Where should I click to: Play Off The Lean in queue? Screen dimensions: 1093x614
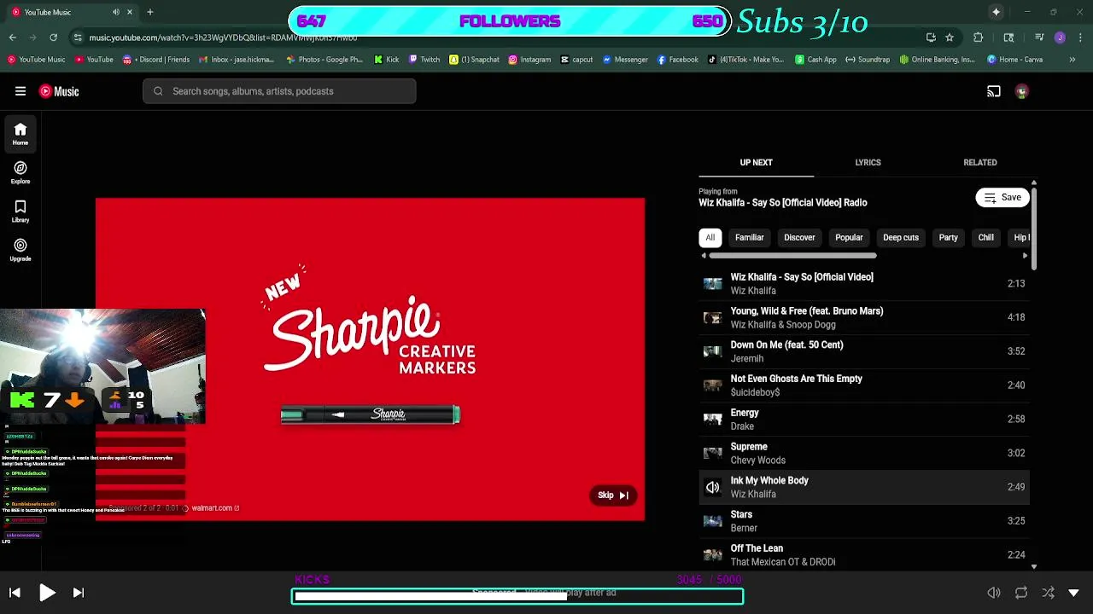pos(864,554)
